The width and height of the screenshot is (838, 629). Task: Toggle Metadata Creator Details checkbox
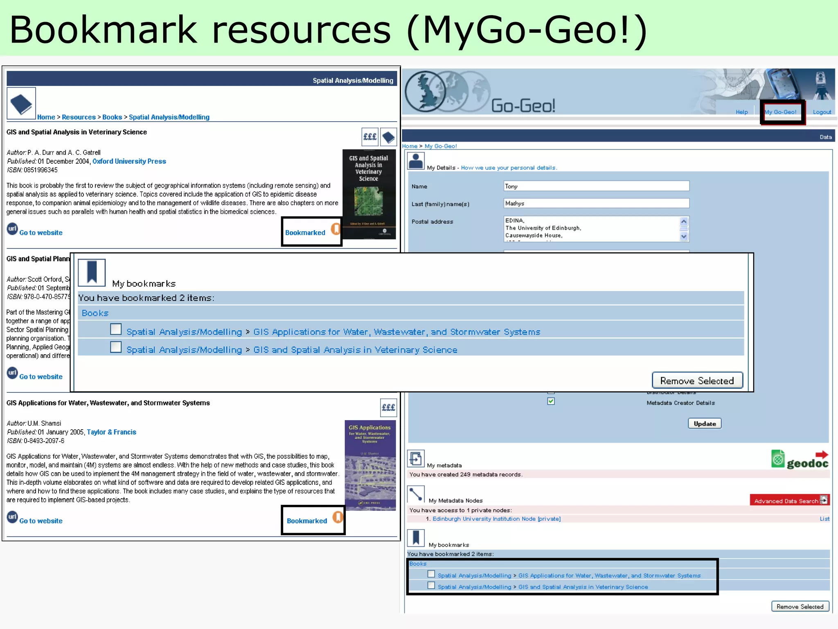pyautogui.click(x=551, y=401)
